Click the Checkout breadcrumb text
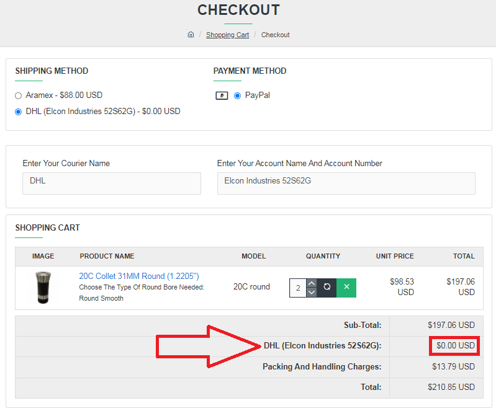 [275, 35]
